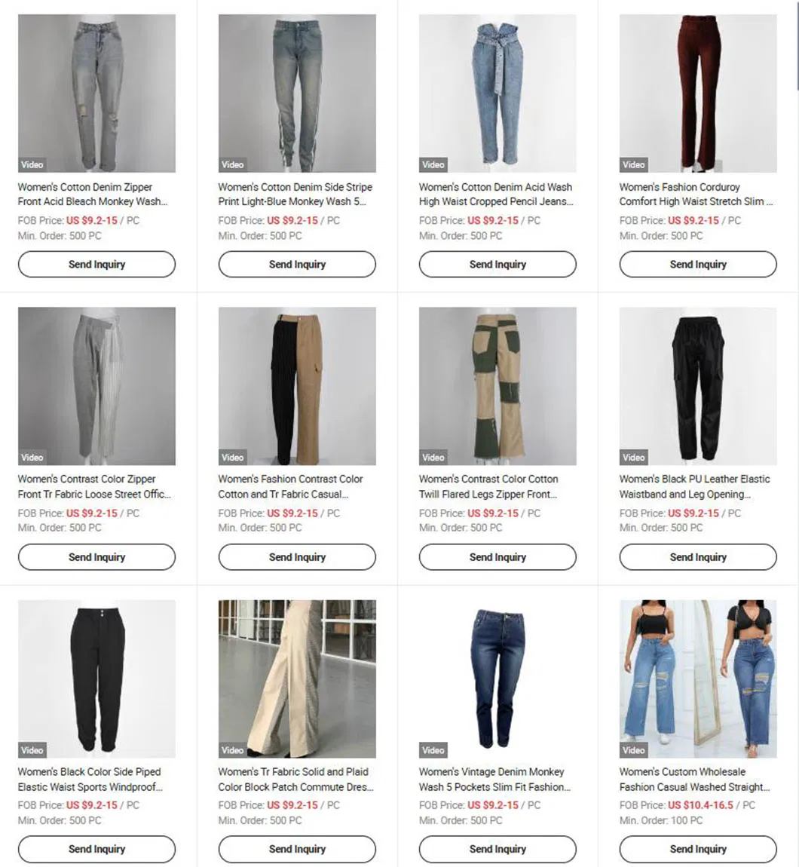This screenshot has height=867, width=799.
Task: Click Video badge on Side Stripe jeans
Action: [x=232, y=165]
